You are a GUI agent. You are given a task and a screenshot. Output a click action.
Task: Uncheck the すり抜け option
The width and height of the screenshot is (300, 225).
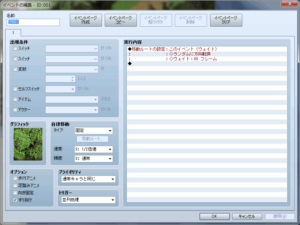[15, 200]
